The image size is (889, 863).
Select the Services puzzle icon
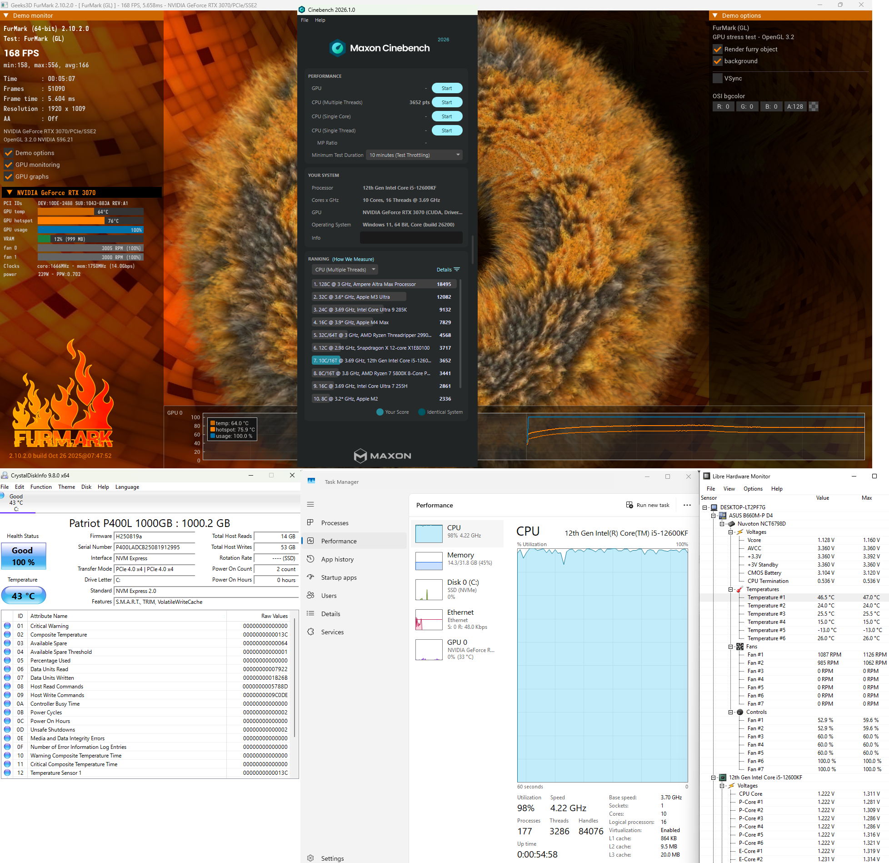tap(311, 632)
